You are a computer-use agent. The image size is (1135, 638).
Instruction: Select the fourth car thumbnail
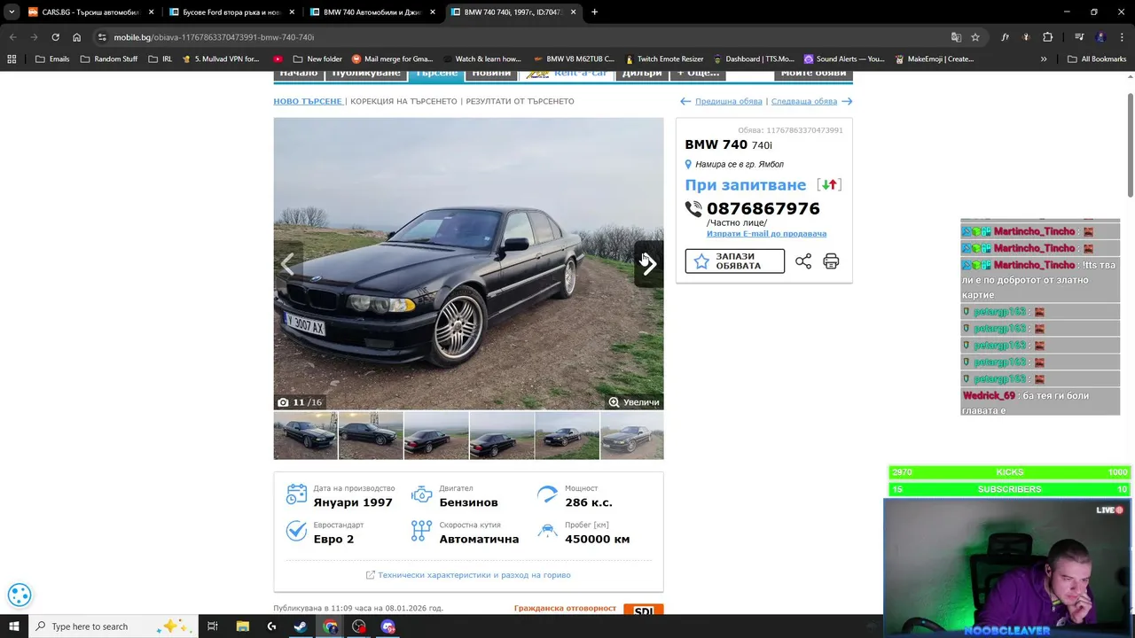(502, 436)
